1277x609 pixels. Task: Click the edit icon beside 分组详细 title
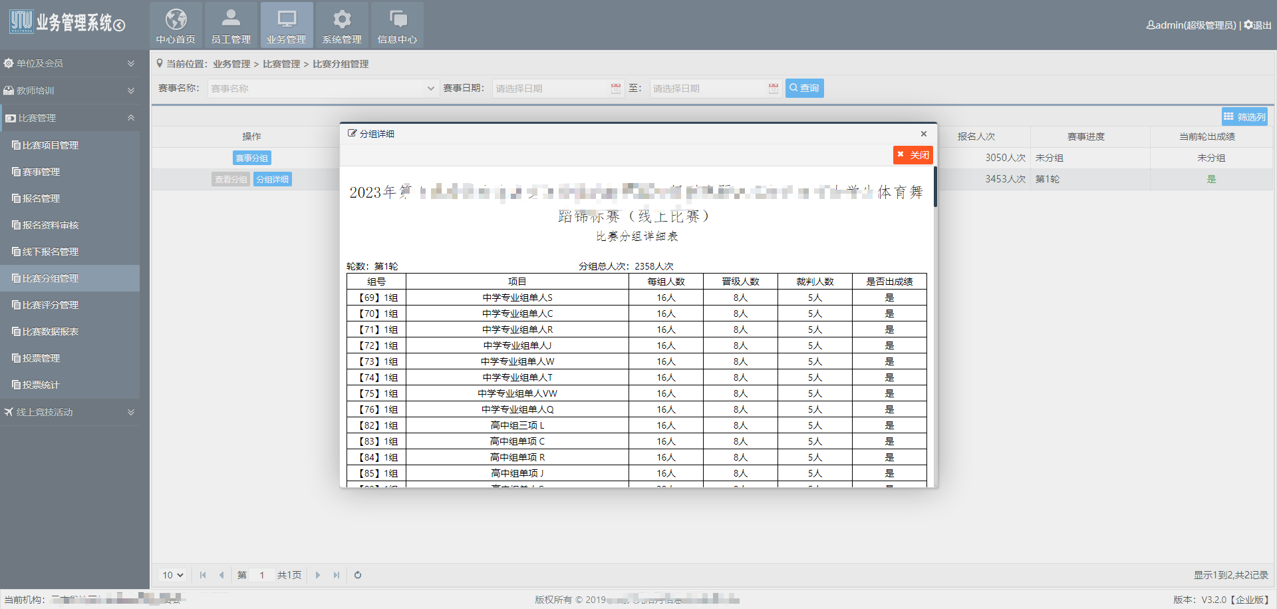click(352, 134)
